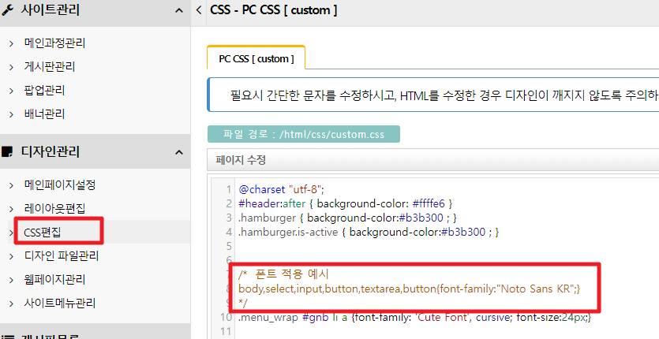
Task: Open 게시판관리 menu item
Action: point(50,67)
